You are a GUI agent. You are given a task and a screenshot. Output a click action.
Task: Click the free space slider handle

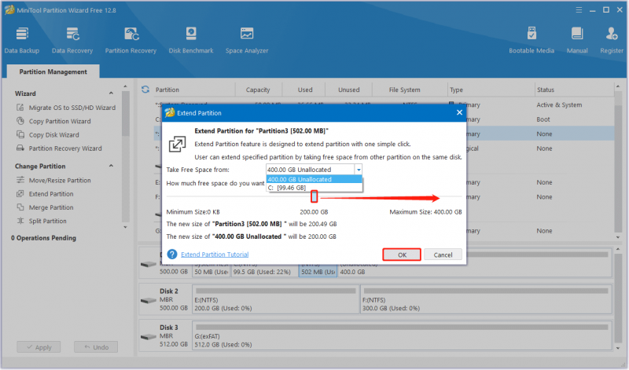click(x=314, y=196)
